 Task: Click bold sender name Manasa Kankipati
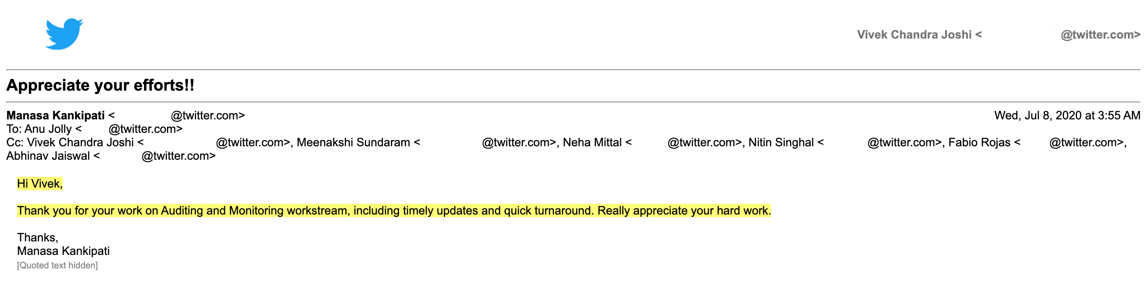pos(55,115)
